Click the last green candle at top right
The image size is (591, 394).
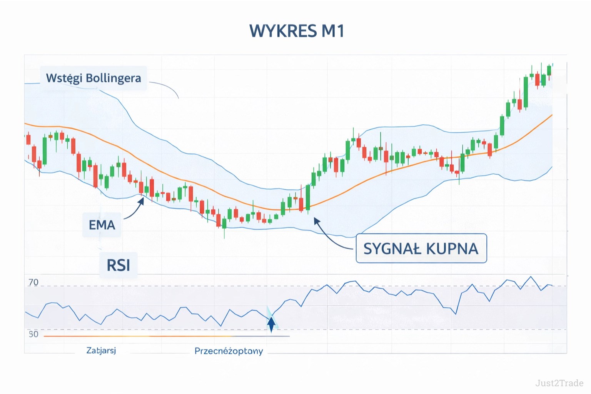(x=549, y=70)
